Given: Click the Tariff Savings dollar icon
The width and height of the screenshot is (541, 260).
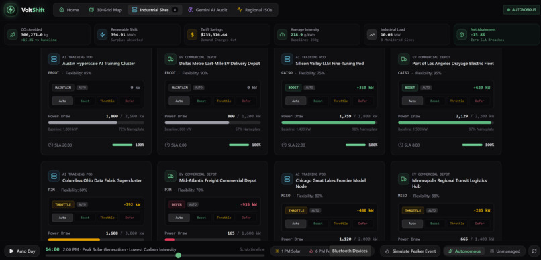Looking at the screenshot, I should [192, 34].
